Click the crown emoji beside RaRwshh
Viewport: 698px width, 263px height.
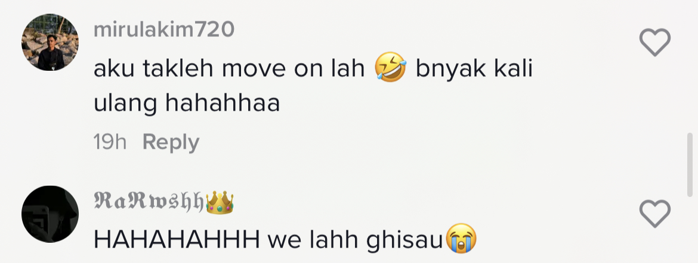pyautogui.click(x=220, y=202)
